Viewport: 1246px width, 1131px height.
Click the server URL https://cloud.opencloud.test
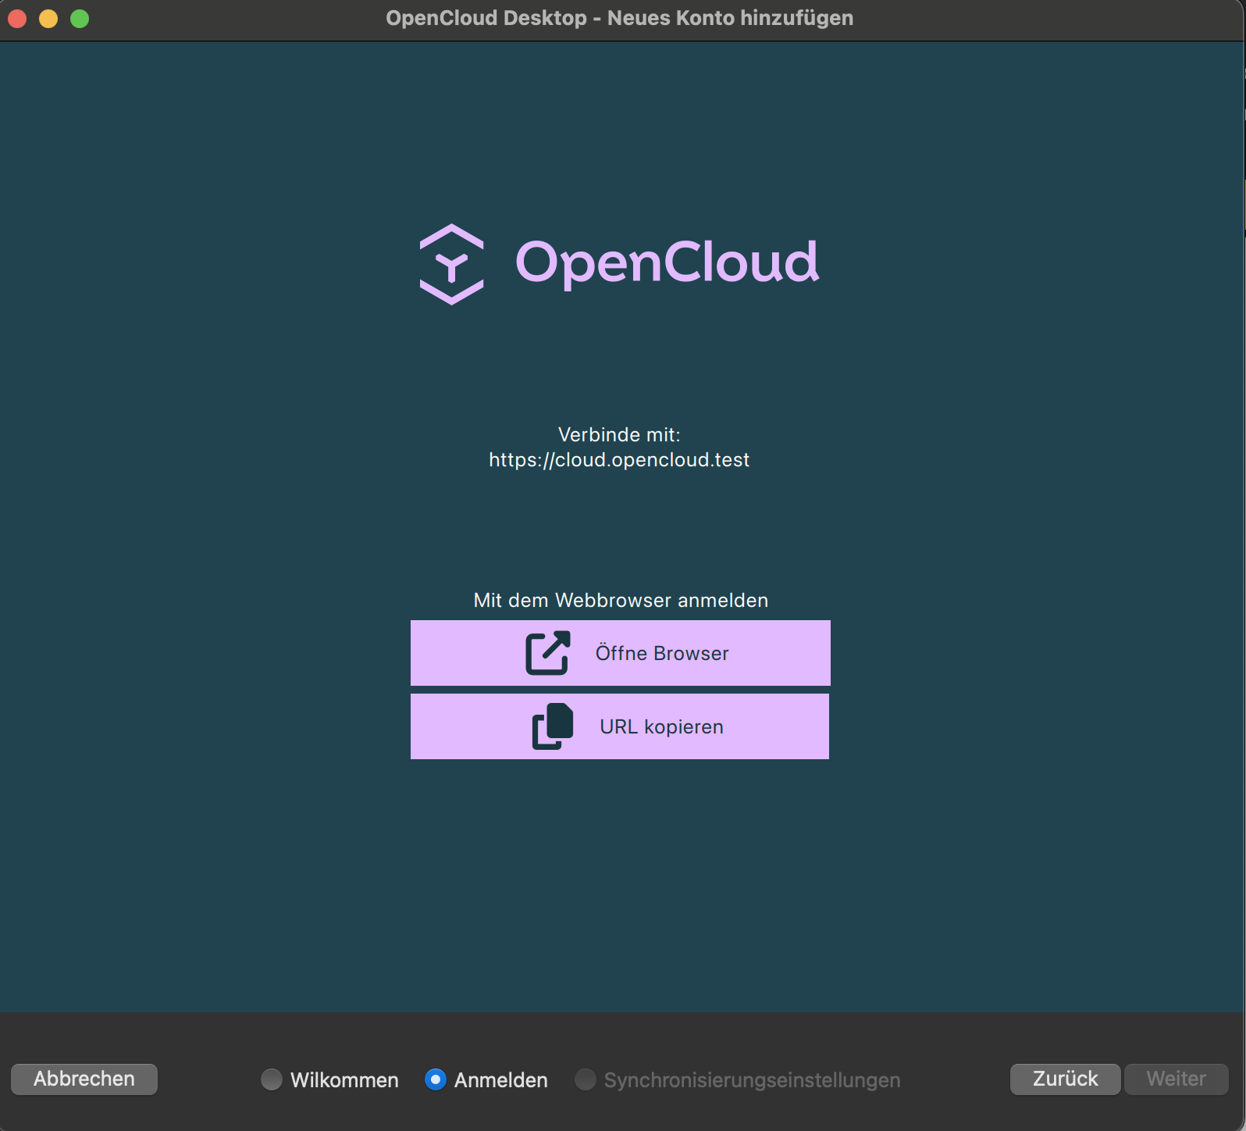tap(619, 460)
